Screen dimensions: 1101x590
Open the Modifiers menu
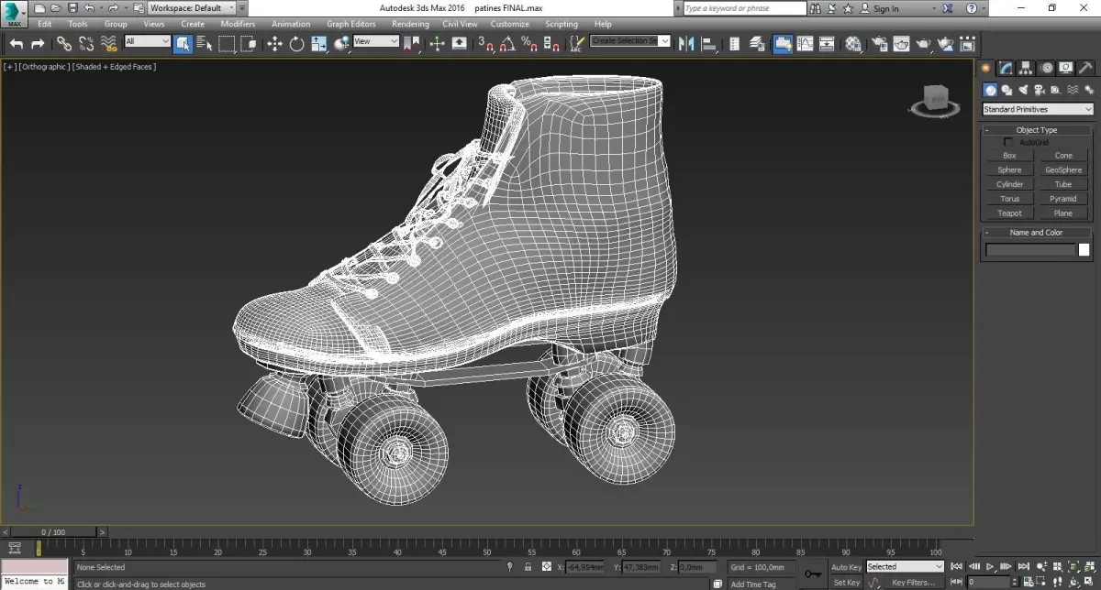[238, 24]
